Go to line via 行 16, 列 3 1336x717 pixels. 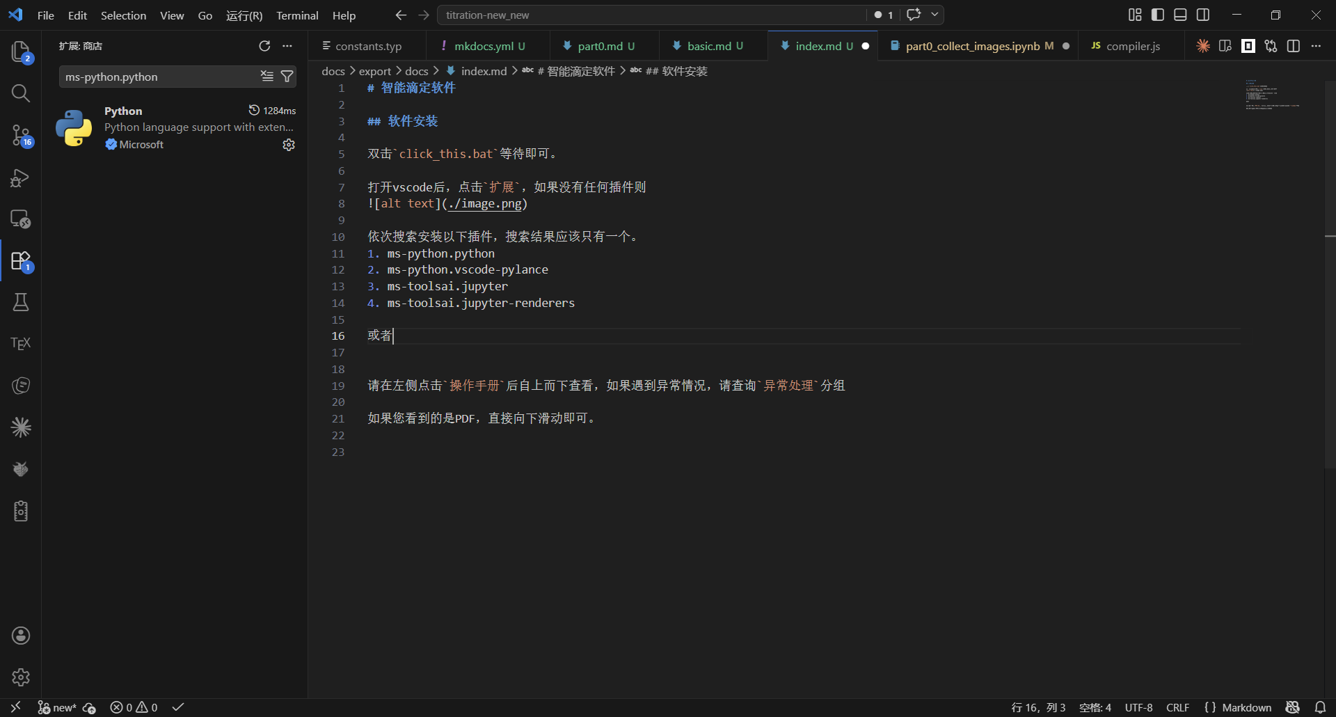click(1038, 707)
